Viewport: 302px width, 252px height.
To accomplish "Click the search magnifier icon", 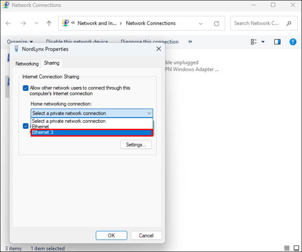I will (288, 24).
